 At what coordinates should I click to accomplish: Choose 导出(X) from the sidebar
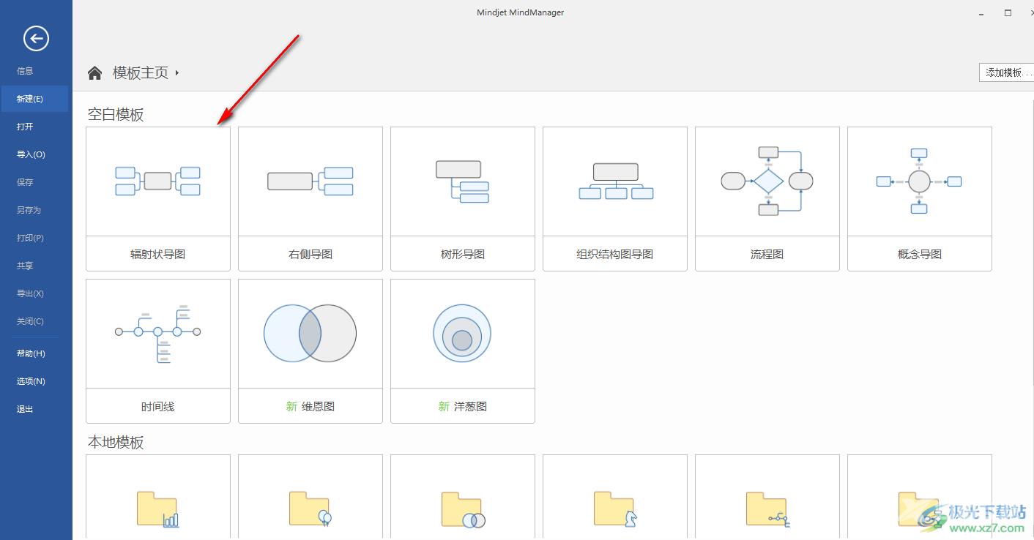click(x=30, y=293)
